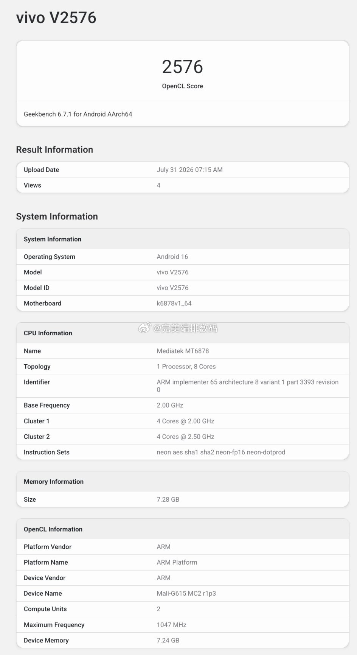Select Mediatek MT6878 value
This screenshot has width=357, height=655.
[183, 351]
